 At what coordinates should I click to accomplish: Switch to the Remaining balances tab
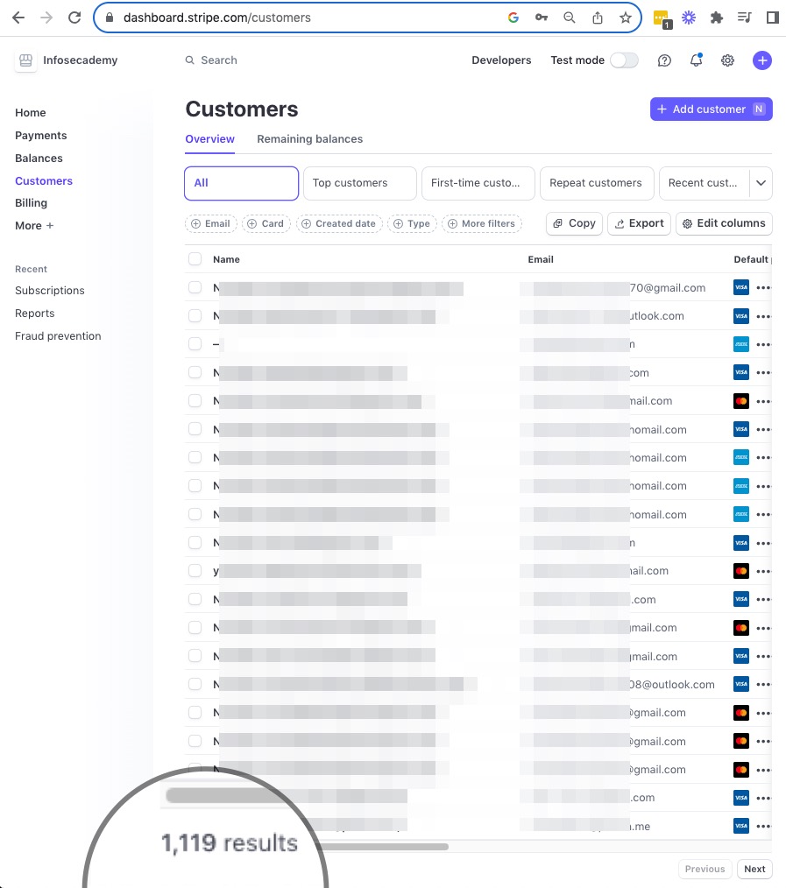pyautogui.click(x=309, y=139)
